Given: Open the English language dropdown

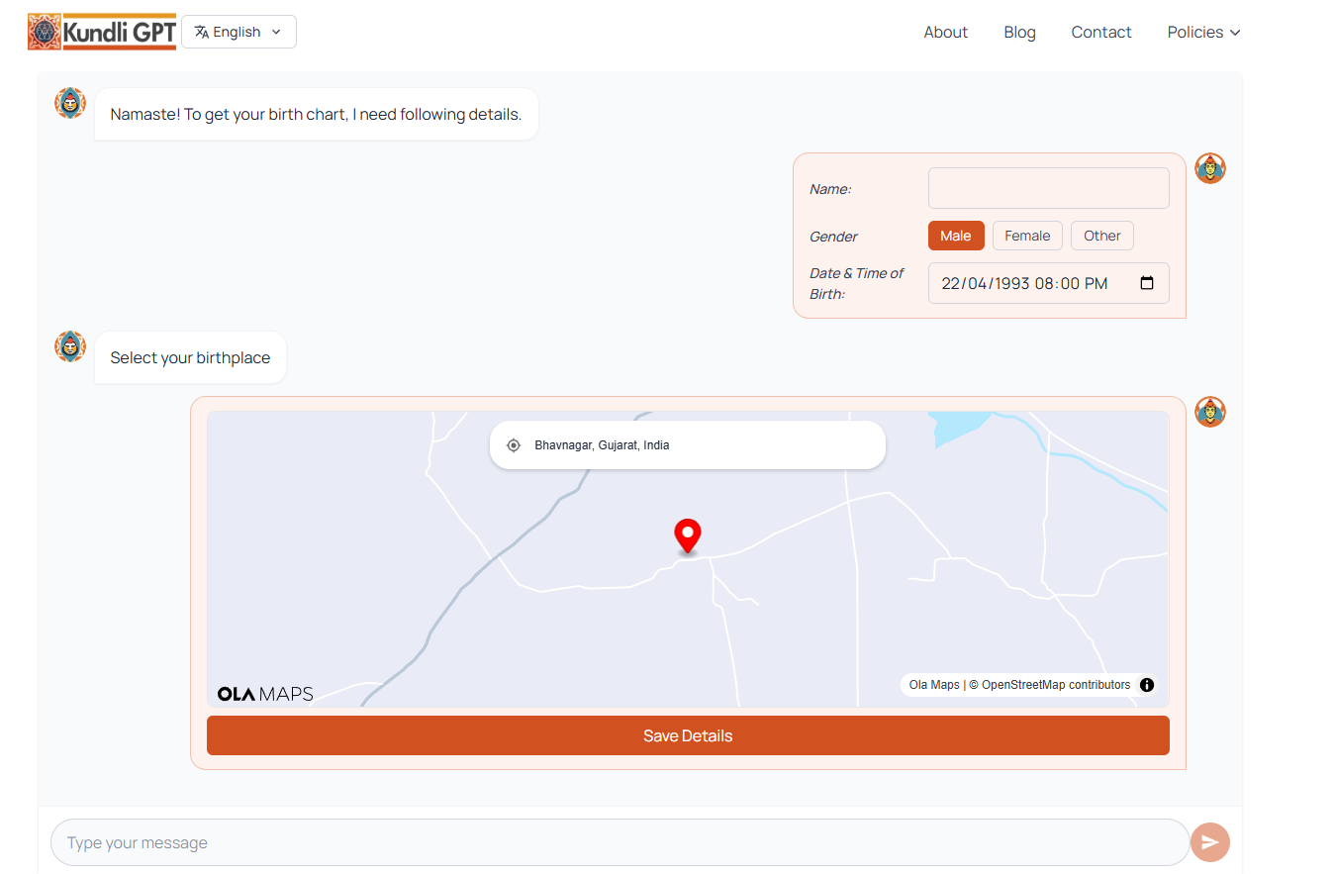Looking at the screenshot, I should pyautogui.click(x=238, y=32).
